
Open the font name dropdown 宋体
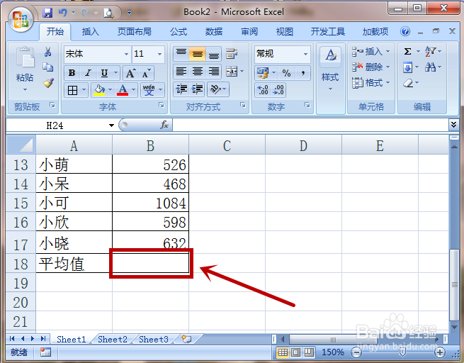pyautogui.click(x=126, y=54)
